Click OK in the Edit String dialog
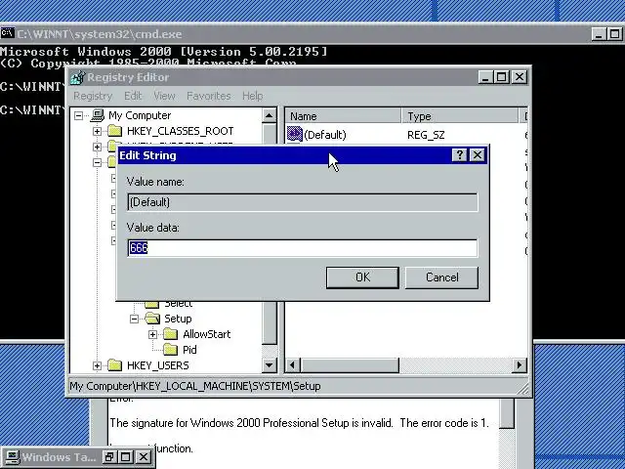 tap(362, 277)
